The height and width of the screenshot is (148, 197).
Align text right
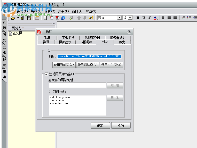(175, 18)
